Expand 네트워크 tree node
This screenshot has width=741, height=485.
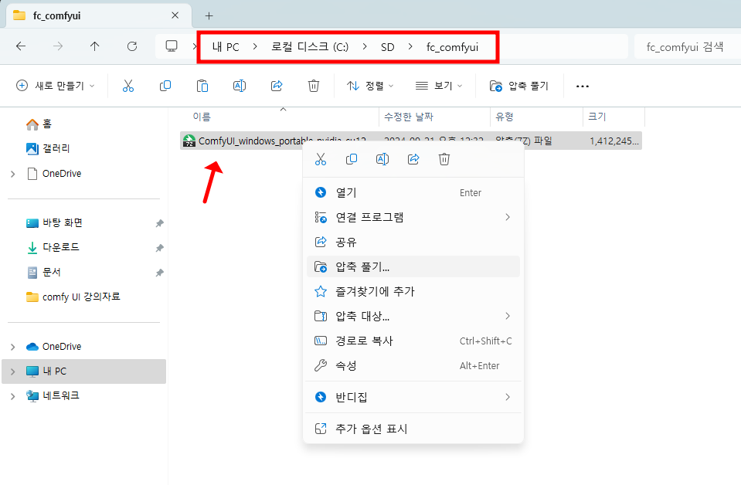(x=13, y=396)
